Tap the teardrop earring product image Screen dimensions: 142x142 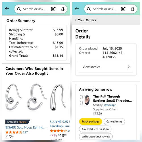tap(58, 97)
